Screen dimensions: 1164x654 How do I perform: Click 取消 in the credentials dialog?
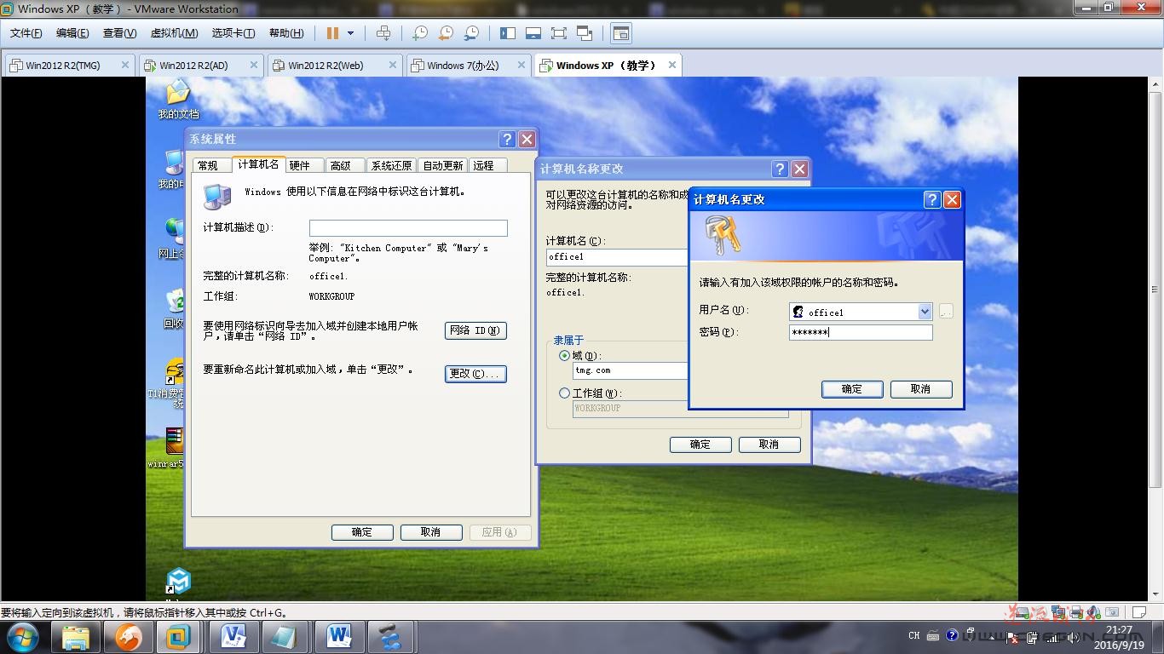(x=921, y=389)
